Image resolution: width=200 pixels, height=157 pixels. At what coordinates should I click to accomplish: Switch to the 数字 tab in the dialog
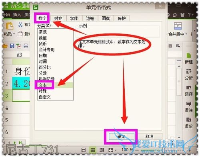click(x=42, y=18)
